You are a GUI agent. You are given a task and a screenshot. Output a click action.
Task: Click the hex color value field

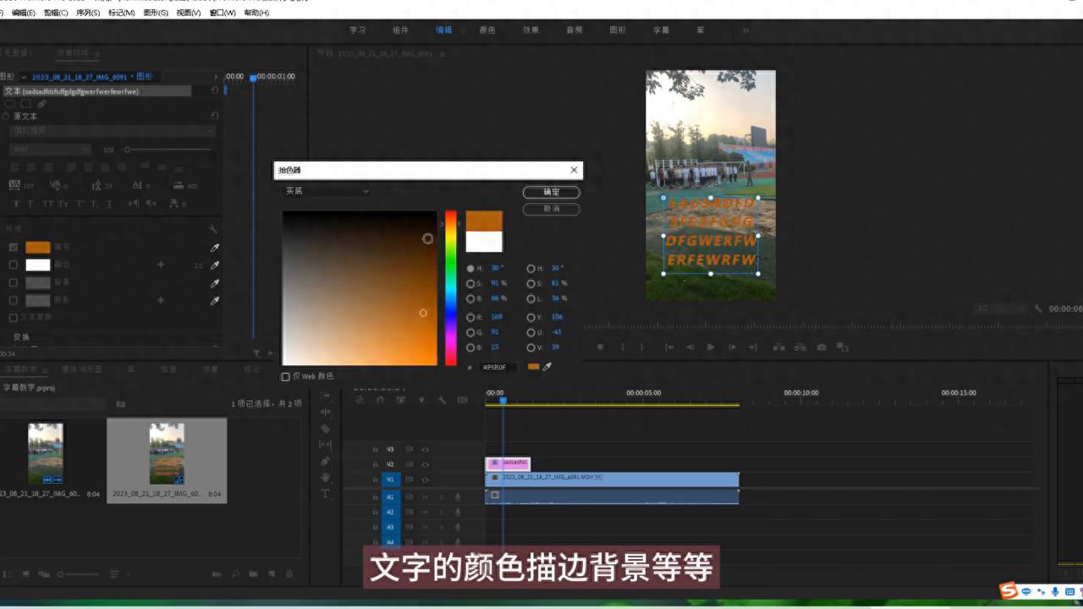[x=498, y=367]
